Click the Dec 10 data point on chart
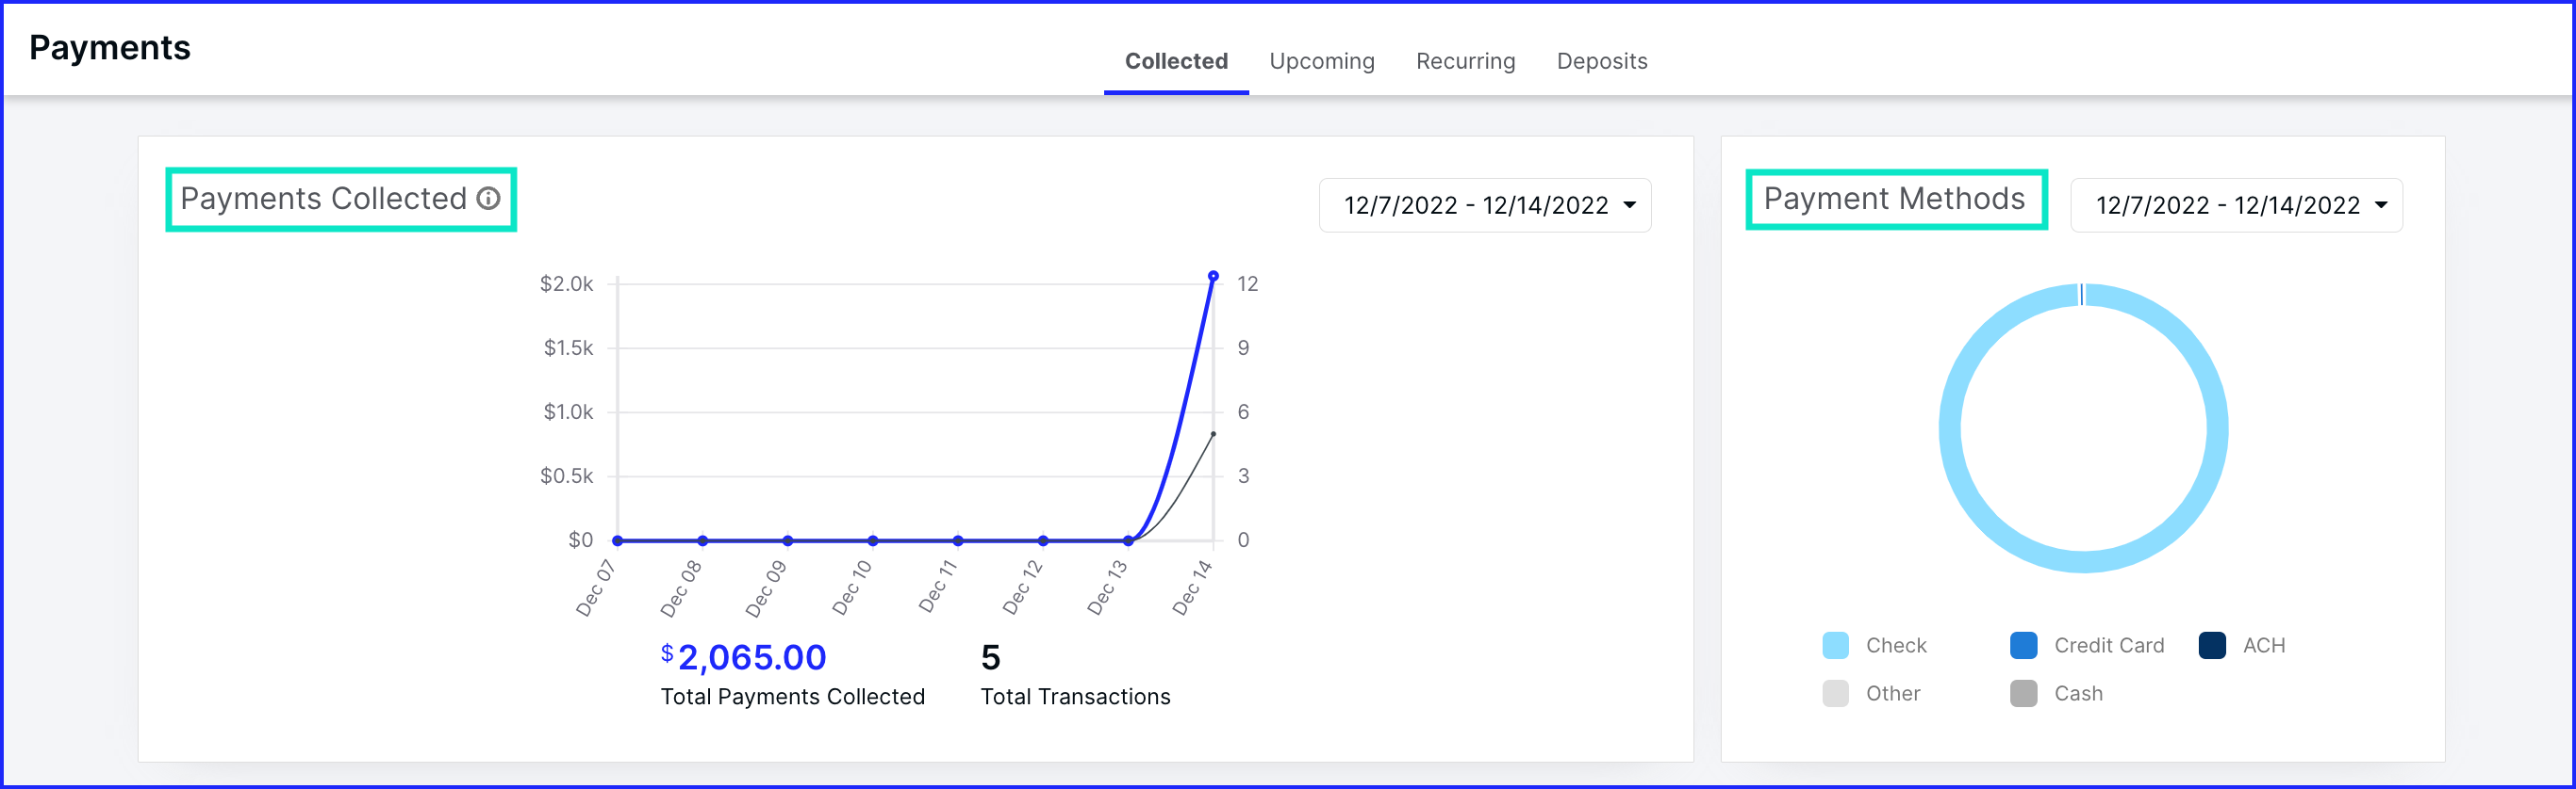Image resolution: width=2576 pixels, height=789 pixels. (873, 541)
